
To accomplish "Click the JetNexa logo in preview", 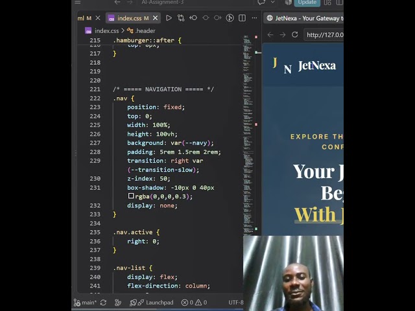I will pos(304,65).
